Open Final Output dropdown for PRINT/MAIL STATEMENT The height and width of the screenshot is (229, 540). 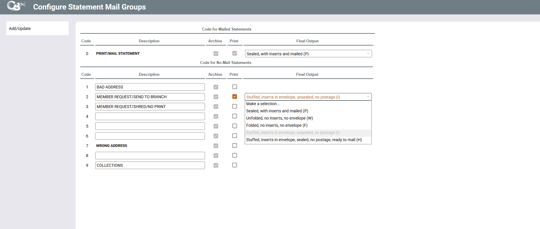click(308, 54)
